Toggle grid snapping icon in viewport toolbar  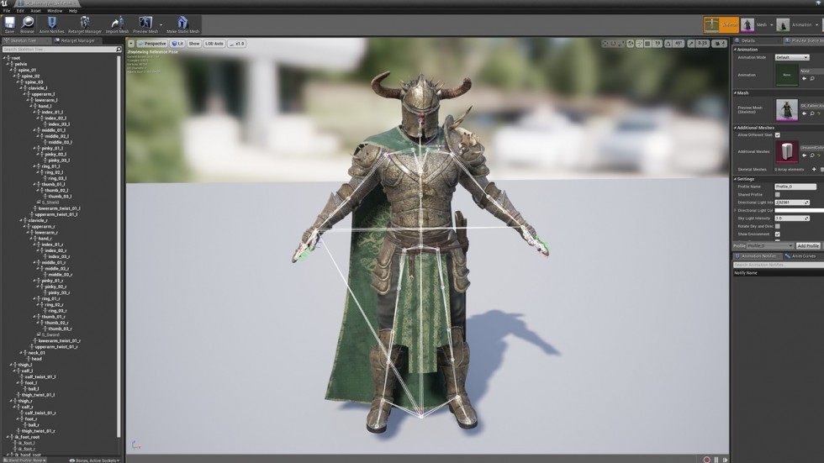[647, 44]
